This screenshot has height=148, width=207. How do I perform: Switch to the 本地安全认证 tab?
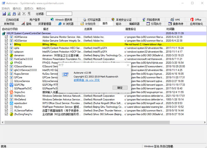pos(121,20)
